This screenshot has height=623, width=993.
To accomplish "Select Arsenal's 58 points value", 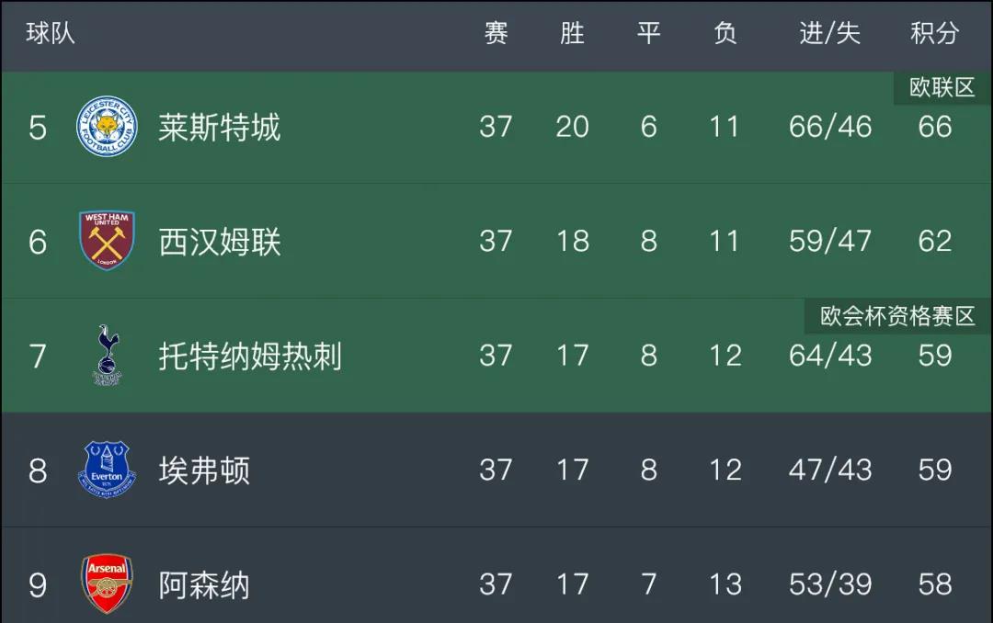I will [x=935, y=583].
